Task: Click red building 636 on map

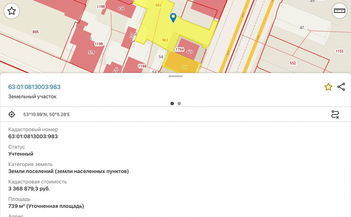Action: coord(121,9)
